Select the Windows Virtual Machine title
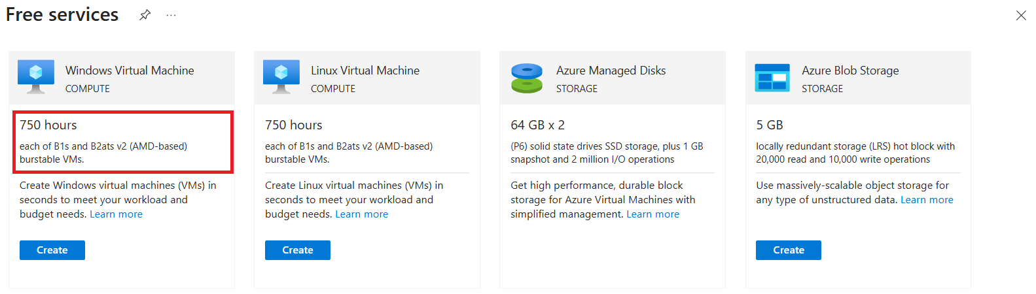The width and height of the screenshot is (1036, 294). click(130, 71)
